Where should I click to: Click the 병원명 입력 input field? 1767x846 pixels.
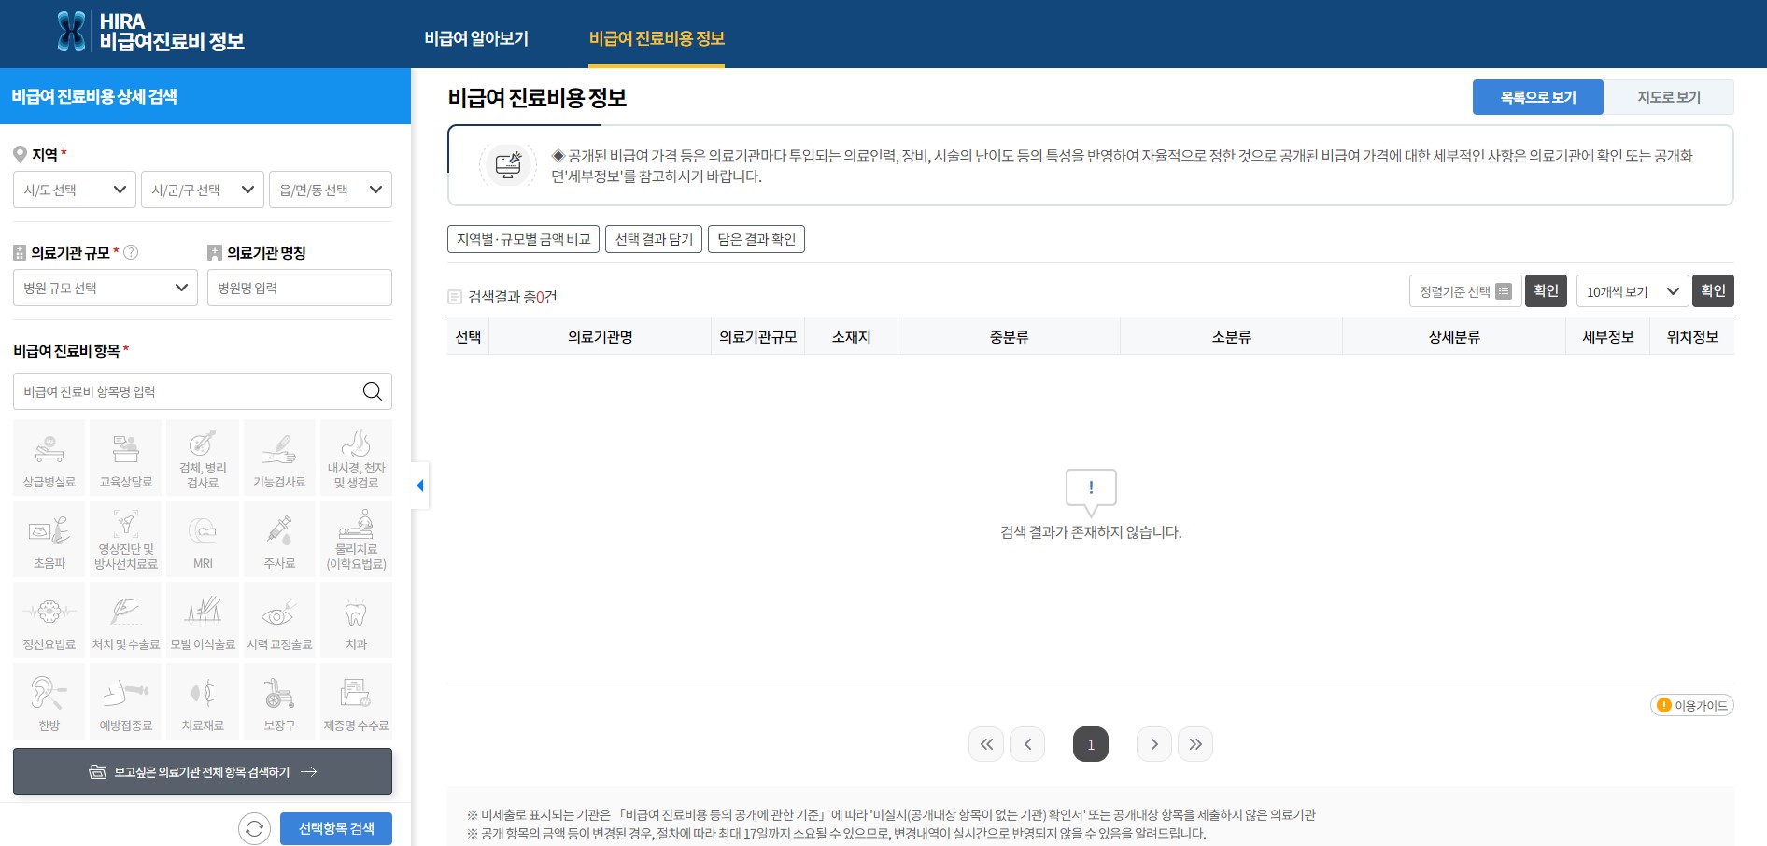pos(299,288)
